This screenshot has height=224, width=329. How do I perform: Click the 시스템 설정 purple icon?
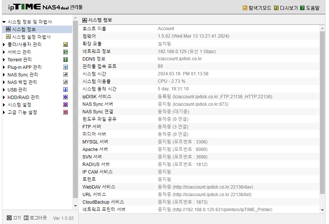click(65, 105)
